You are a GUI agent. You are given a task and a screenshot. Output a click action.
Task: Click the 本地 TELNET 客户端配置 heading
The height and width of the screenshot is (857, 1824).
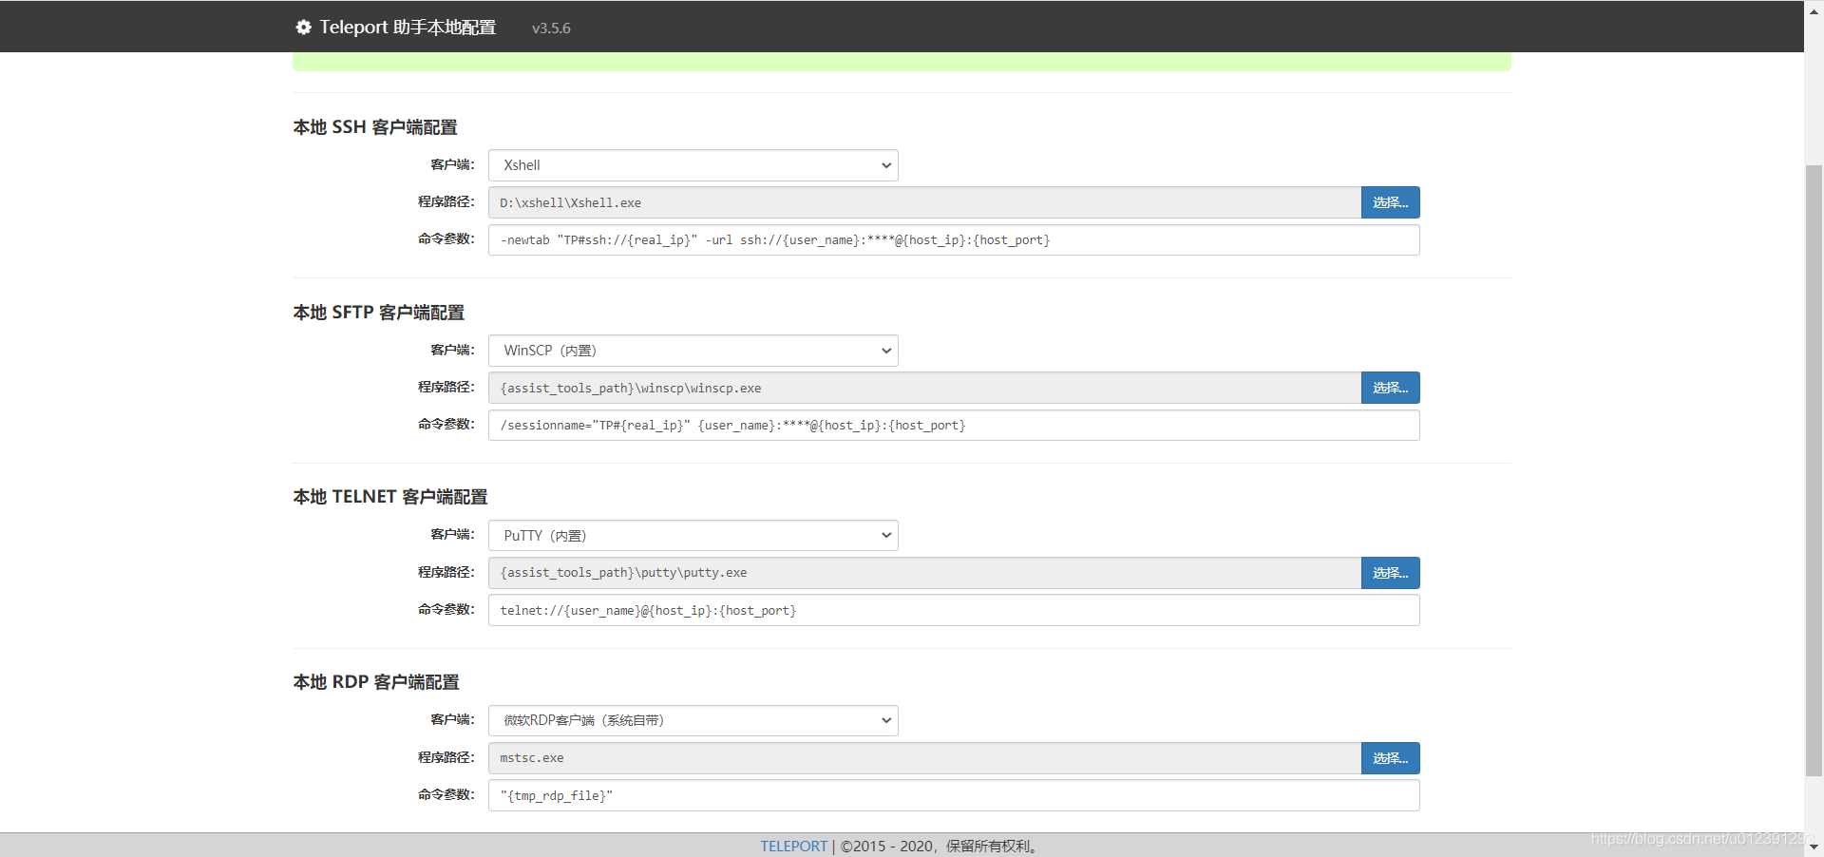[389, 497]
